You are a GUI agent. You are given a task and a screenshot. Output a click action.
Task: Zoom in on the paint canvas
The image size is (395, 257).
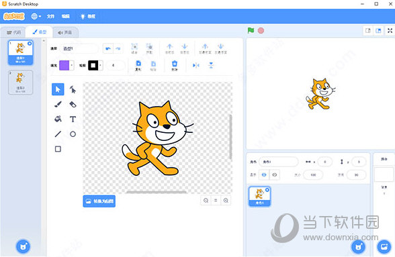point(226,201)
